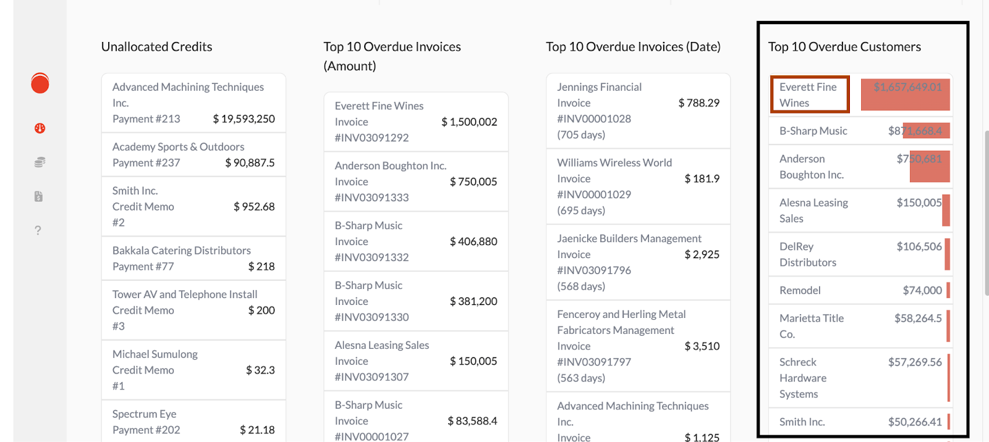Click the $ 2,925 invoice amount
Screen dimensions: 989x442
click(702, 254)
